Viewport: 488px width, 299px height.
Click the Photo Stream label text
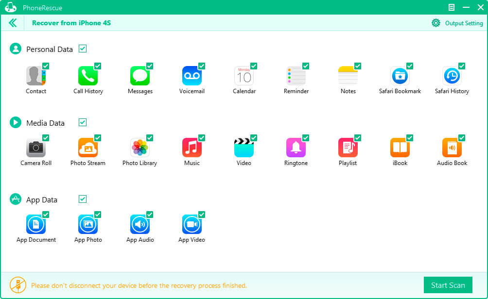pyautogui.click(x=88, y=163)
